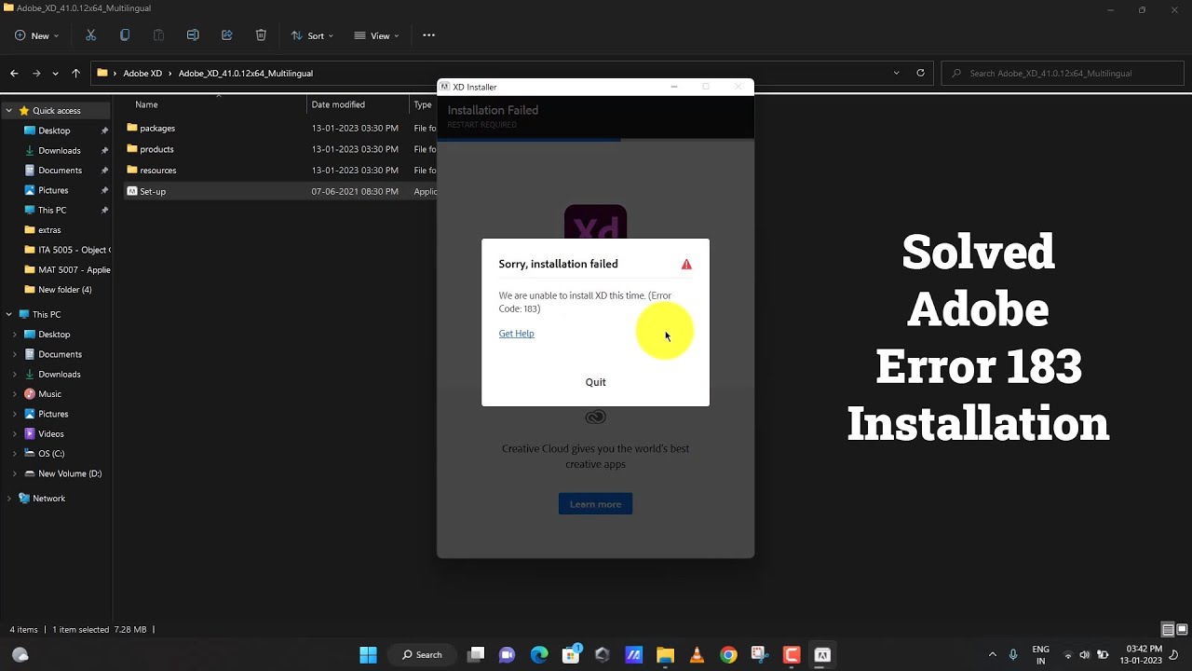Collapse the This PC tree node
Screen dimensions: 1192x671
8,314
